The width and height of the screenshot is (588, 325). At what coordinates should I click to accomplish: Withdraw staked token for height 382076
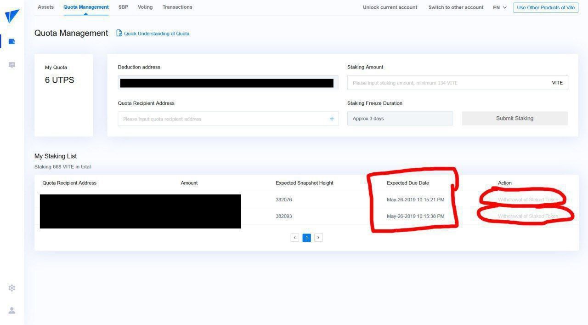click(528, 200)
